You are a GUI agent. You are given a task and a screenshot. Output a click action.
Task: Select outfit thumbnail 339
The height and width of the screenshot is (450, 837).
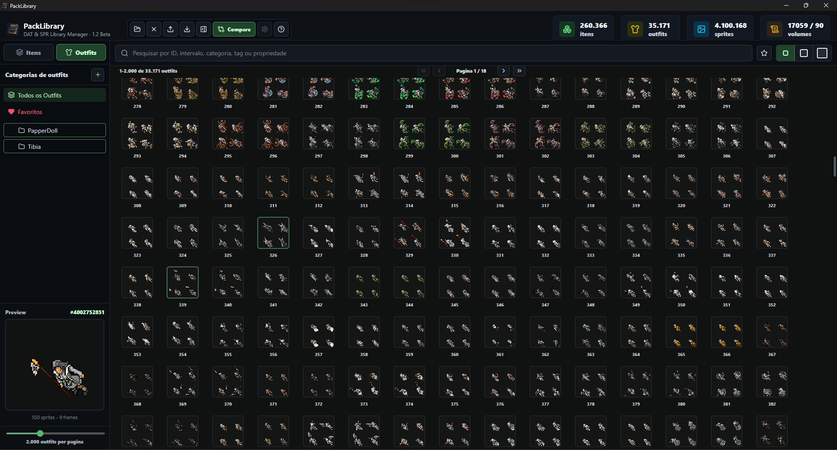coord(183,282)
